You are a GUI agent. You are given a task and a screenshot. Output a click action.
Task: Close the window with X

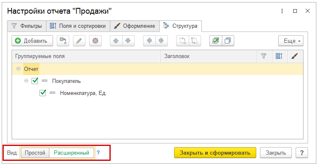(308, 11)
